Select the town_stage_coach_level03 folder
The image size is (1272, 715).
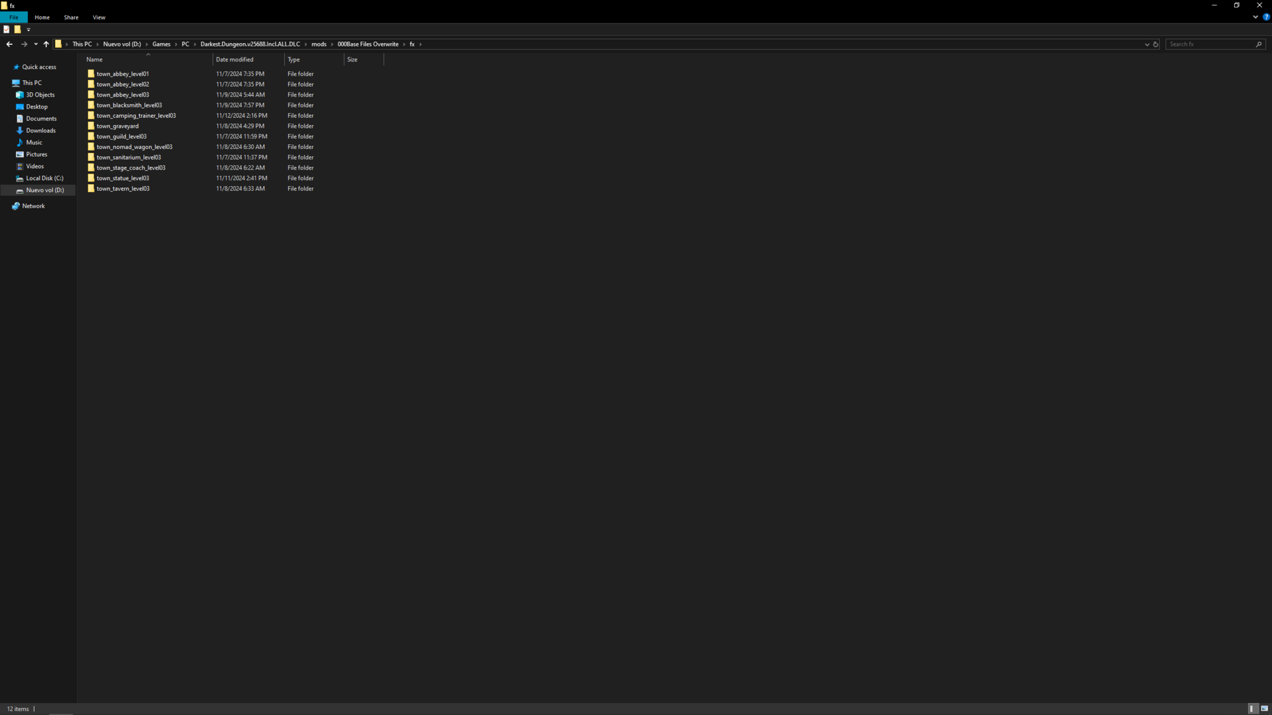tap(131, 168)
